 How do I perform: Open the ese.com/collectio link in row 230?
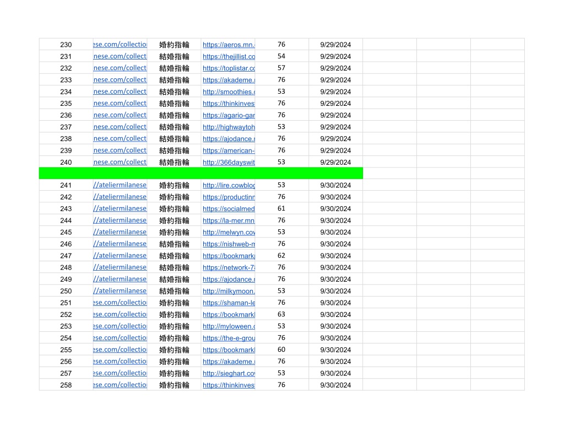[120, 45]
